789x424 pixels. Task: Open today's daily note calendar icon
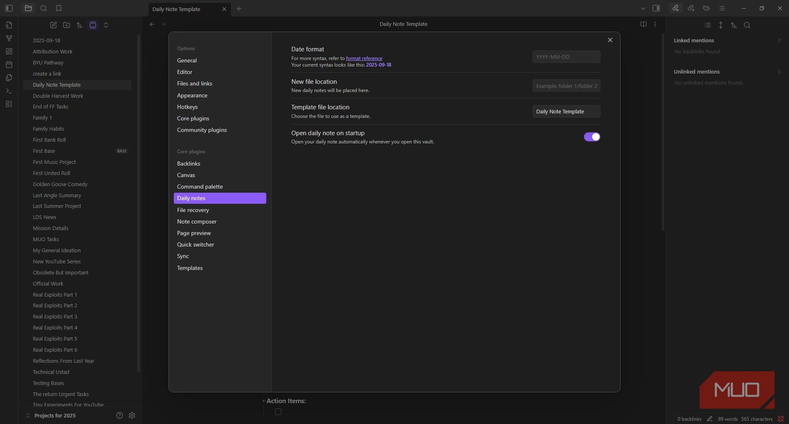click(9, 65)
